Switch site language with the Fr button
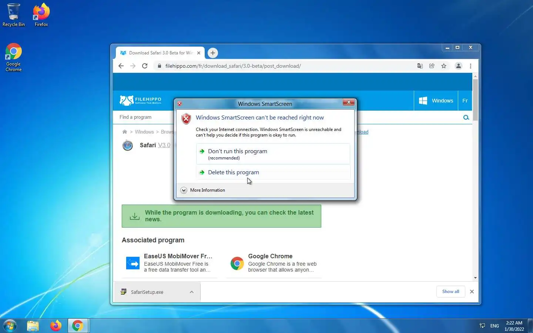 [465, 101]
